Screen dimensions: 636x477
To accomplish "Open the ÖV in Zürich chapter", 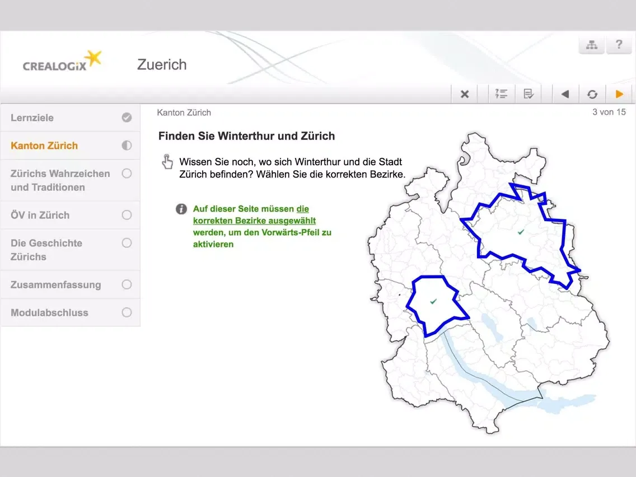I will (71, 215).
